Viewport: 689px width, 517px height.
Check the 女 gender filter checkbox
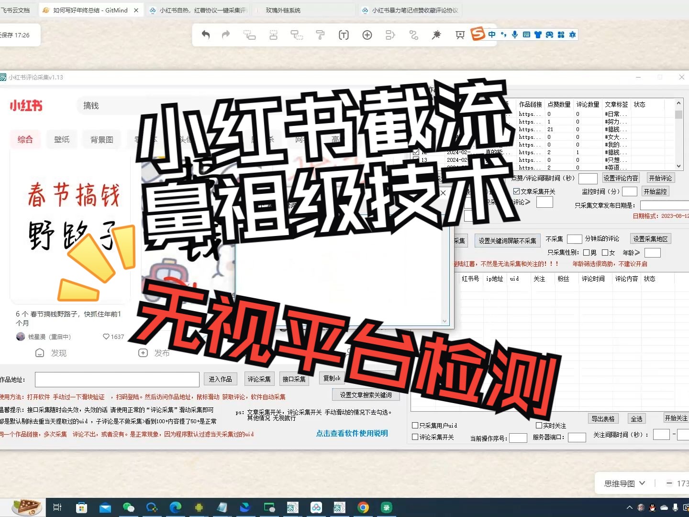click(605, 252)
